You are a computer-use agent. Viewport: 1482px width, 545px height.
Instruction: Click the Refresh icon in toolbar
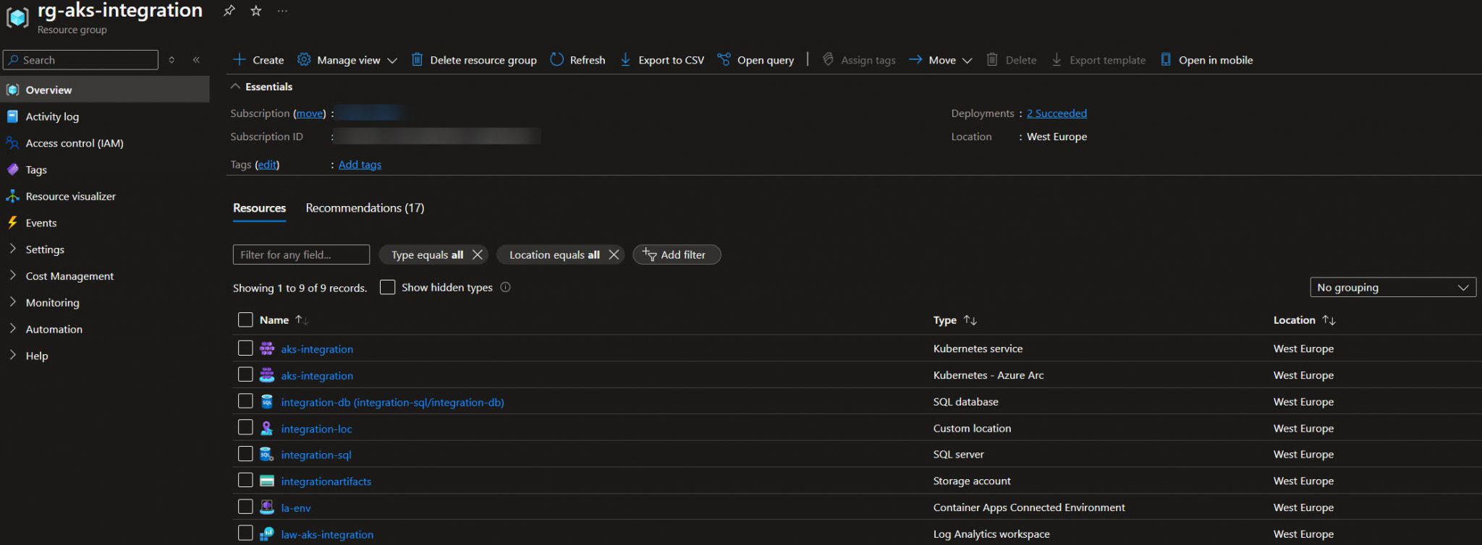tap(556, 60)
